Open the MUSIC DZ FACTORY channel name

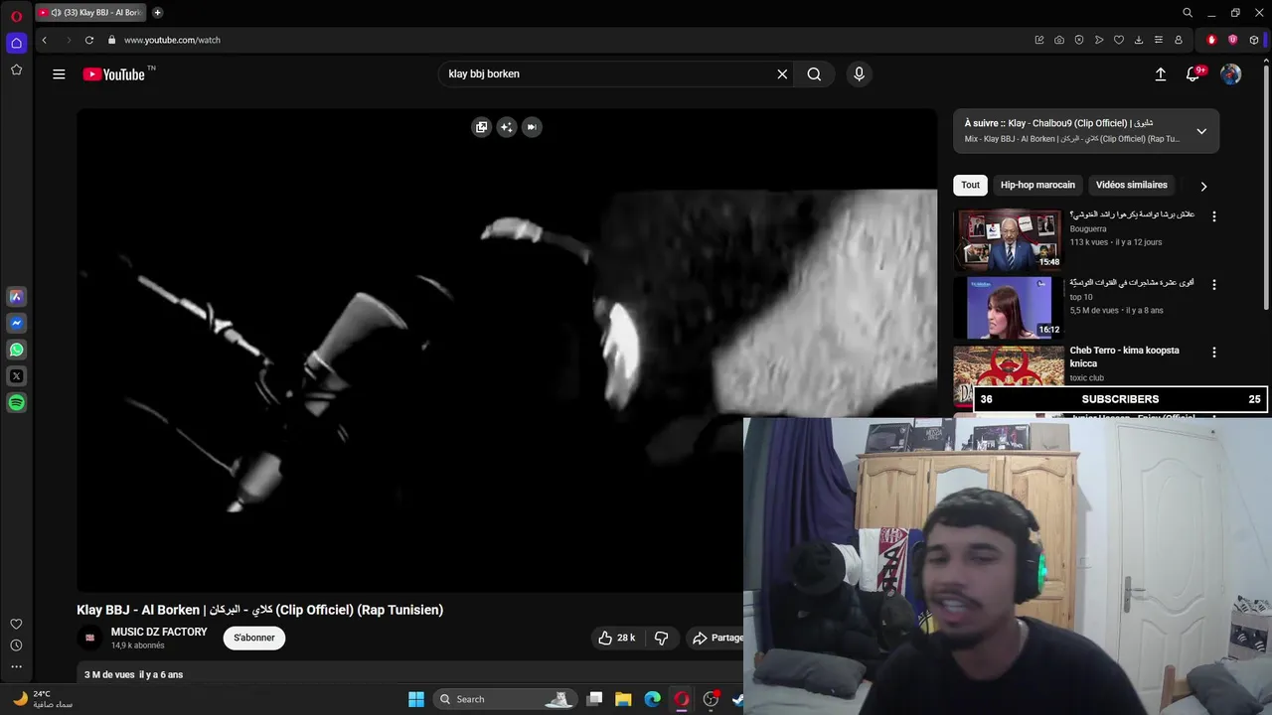tap(159, 632)
